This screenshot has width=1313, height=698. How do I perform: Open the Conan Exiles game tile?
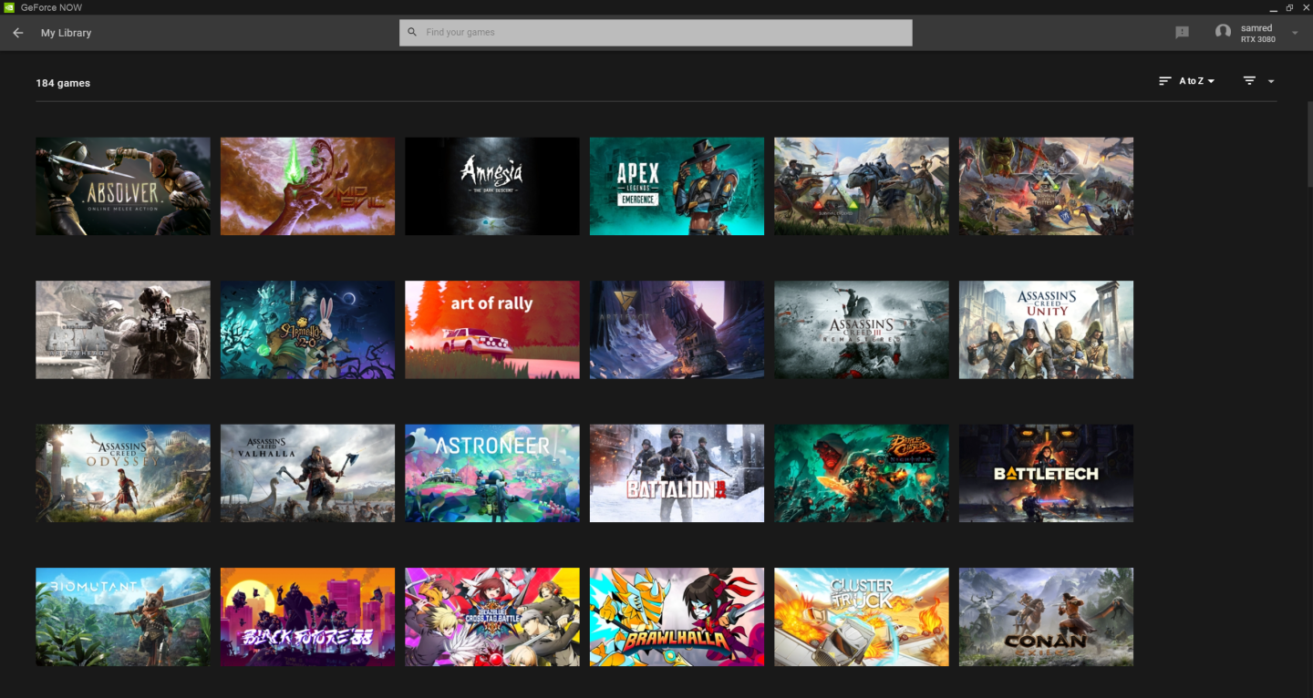pyautogui.click(x=1046, y=617)
